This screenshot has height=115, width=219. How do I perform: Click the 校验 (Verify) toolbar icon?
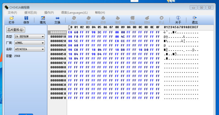pyautogui.click(x=132, y=18)
